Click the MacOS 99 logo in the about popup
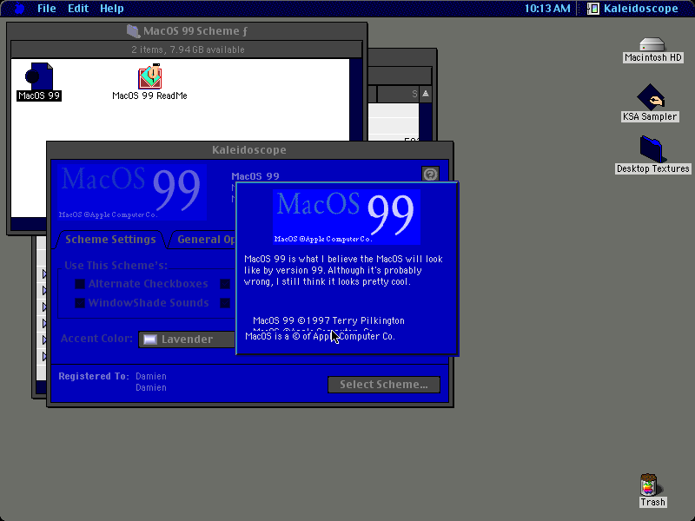The image size is (695, 521). [x=347, y=216]
